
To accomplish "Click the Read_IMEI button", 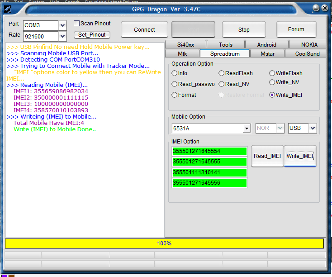I will coord(267,156).
